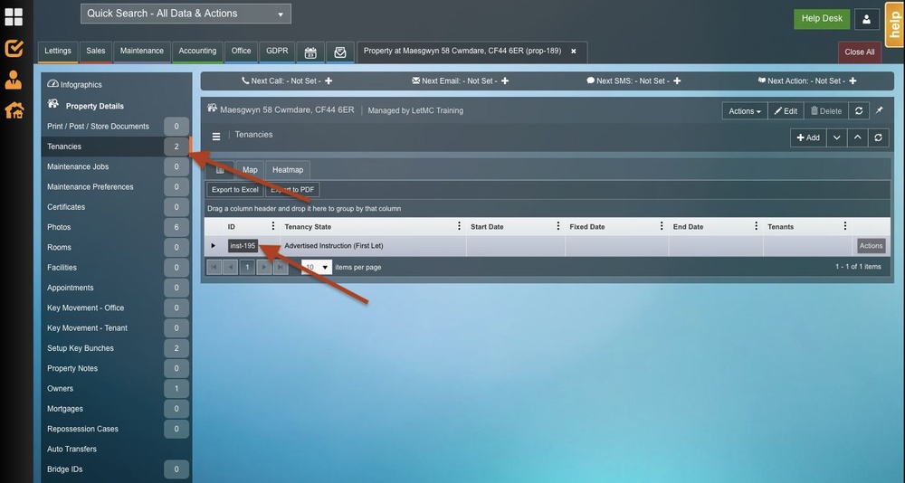Export the table to PDF

tap(292, 189)
